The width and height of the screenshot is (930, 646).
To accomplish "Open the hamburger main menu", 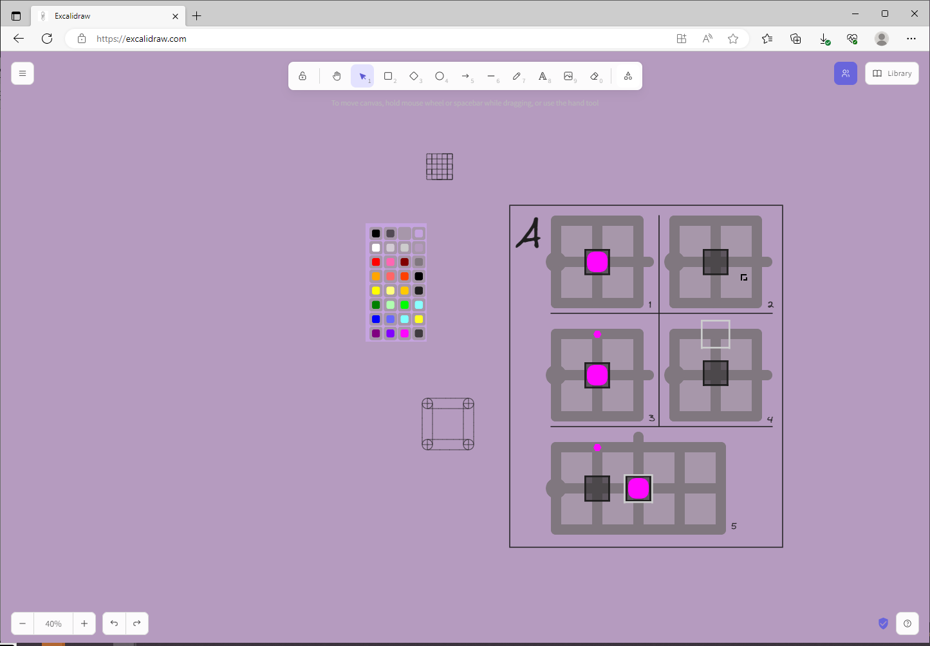I will click(23, 73).
